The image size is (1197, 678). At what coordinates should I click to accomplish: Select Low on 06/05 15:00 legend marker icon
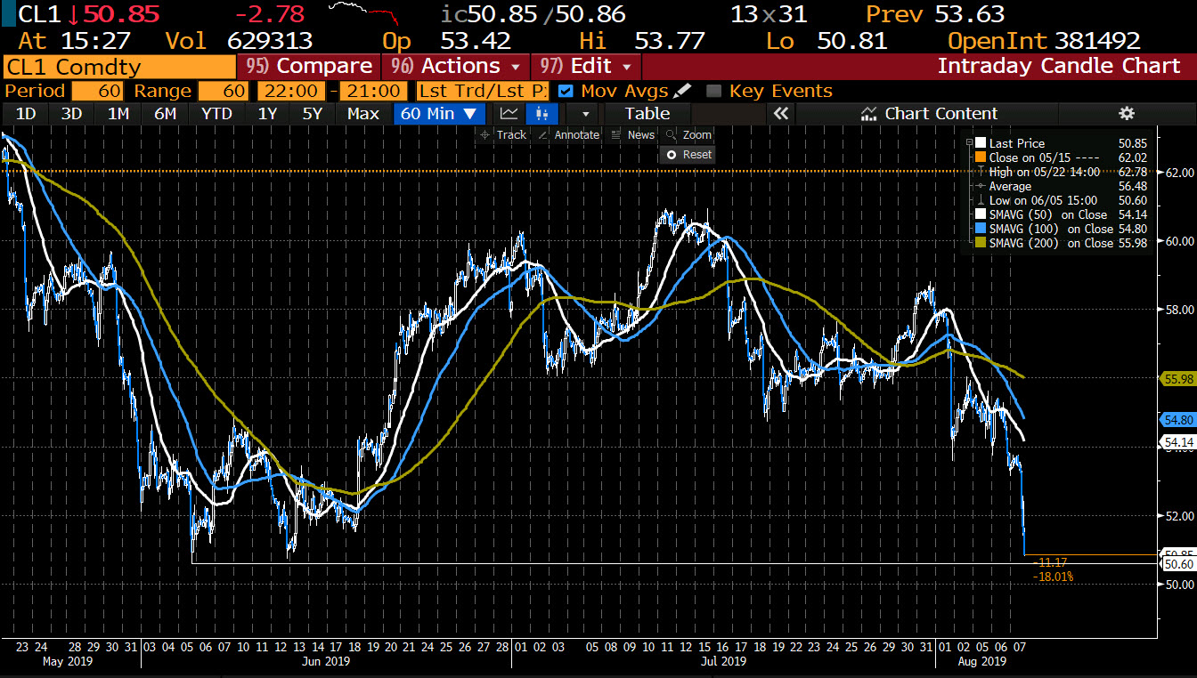[981, 200]
